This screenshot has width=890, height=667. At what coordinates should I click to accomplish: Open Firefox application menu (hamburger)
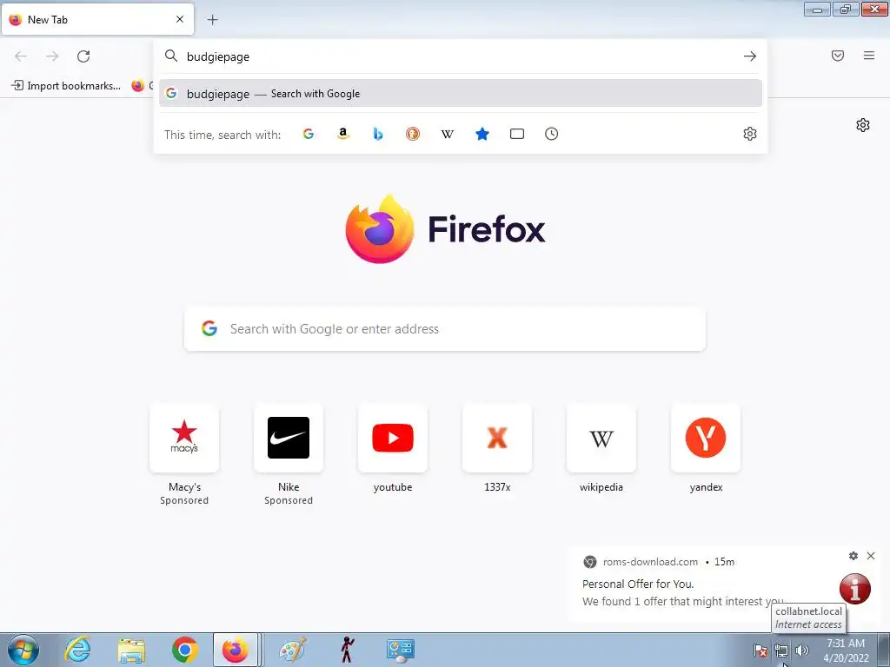pos(869,56)
